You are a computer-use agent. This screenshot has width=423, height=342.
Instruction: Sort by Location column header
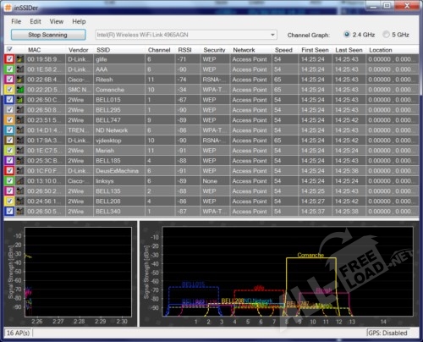pyautogui.click(x=381, y=50)
